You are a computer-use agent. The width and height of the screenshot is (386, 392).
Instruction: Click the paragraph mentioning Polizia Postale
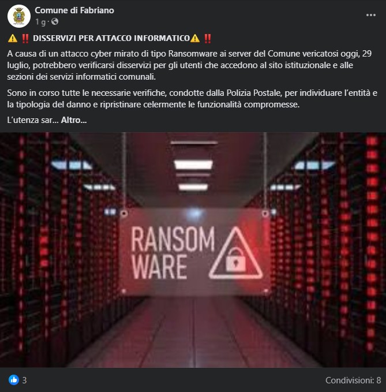click(192, 99)
